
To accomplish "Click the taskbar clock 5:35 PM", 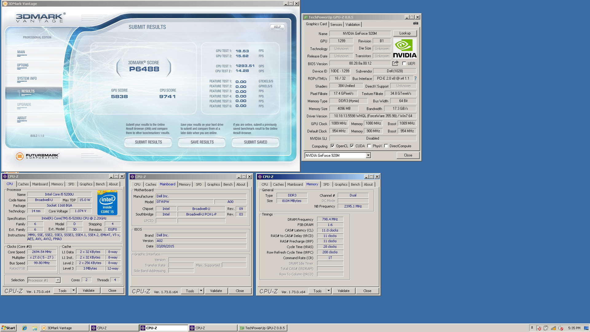I will 574,328.
